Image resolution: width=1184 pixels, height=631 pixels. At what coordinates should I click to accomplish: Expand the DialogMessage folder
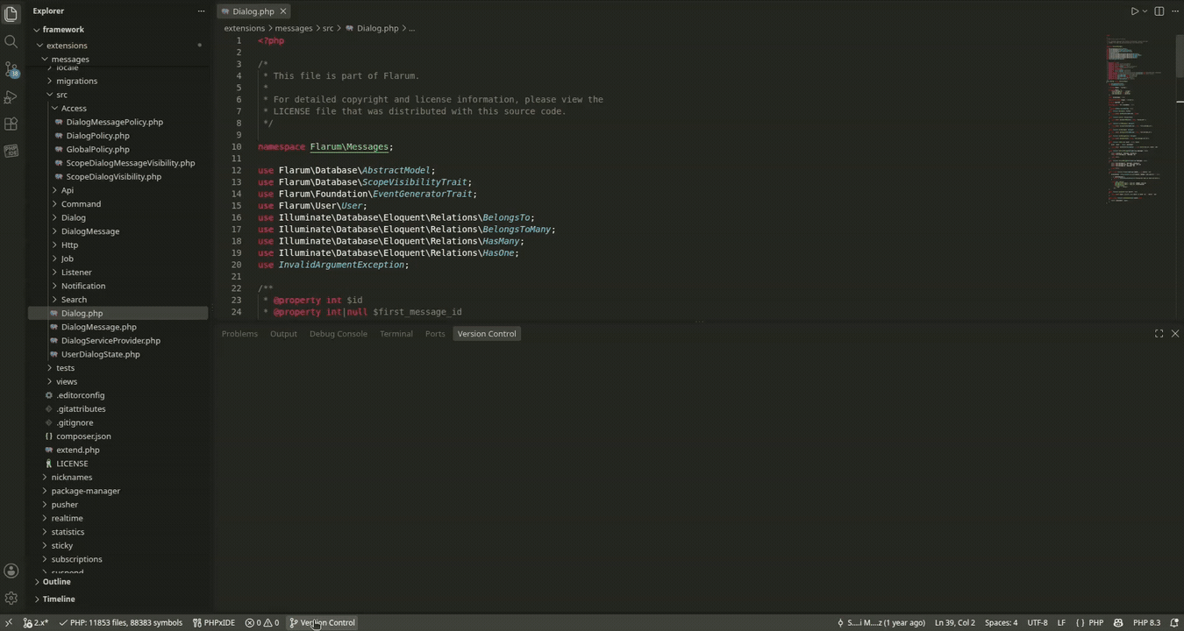[x=118, y=231]
